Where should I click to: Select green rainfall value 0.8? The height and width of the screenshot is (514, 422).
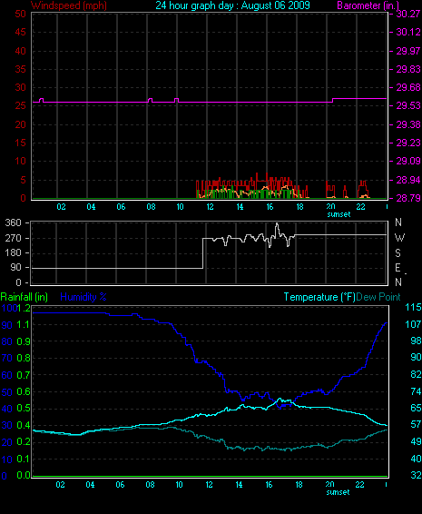pos(24,358)
